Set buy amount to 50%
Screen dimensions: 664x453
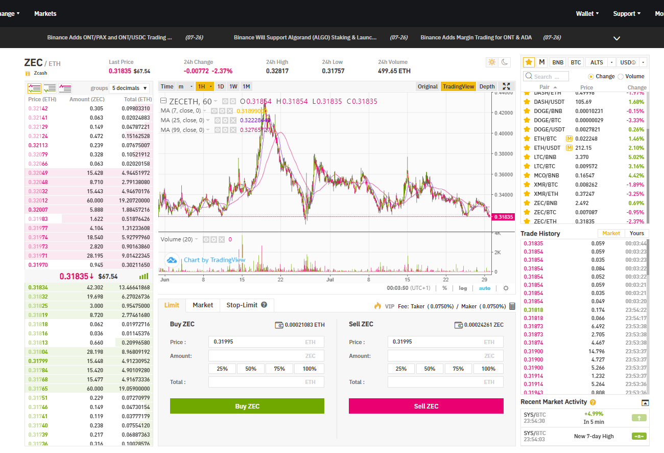(x=251, y=368)
